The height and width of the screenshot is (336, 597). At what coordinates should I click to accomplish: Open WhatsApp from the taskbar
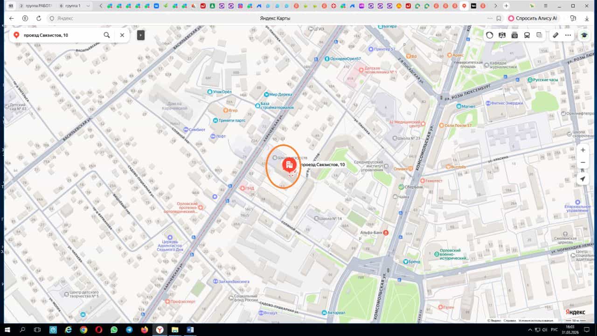pyautogui.click(x=114, y=329)
